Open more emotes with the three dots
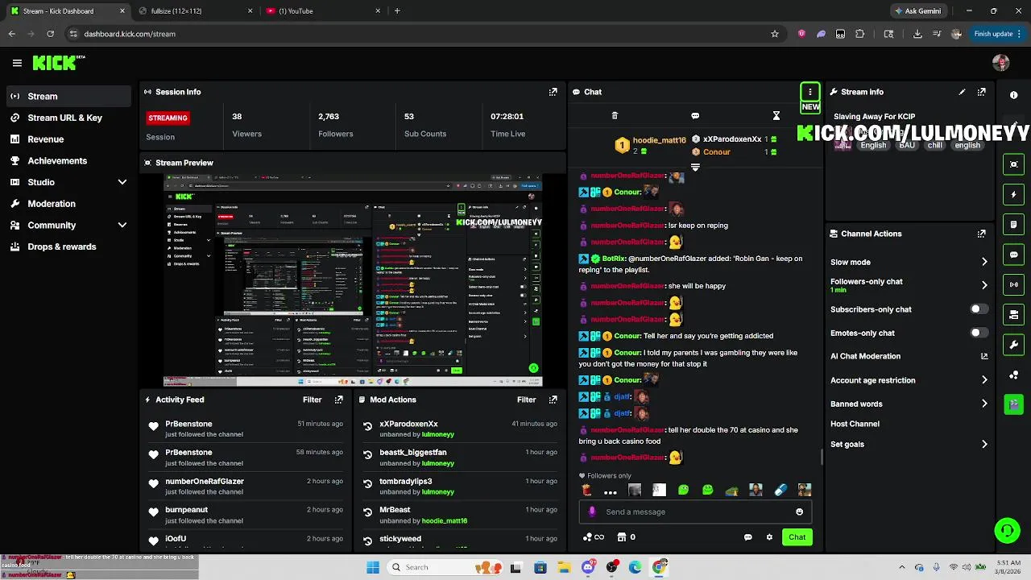 click(x=611, y=491)
